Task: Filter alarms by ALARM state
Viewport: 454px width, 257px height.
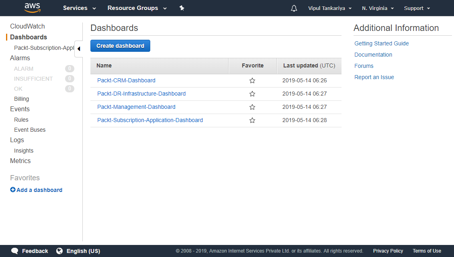Action: coord(23,69)
